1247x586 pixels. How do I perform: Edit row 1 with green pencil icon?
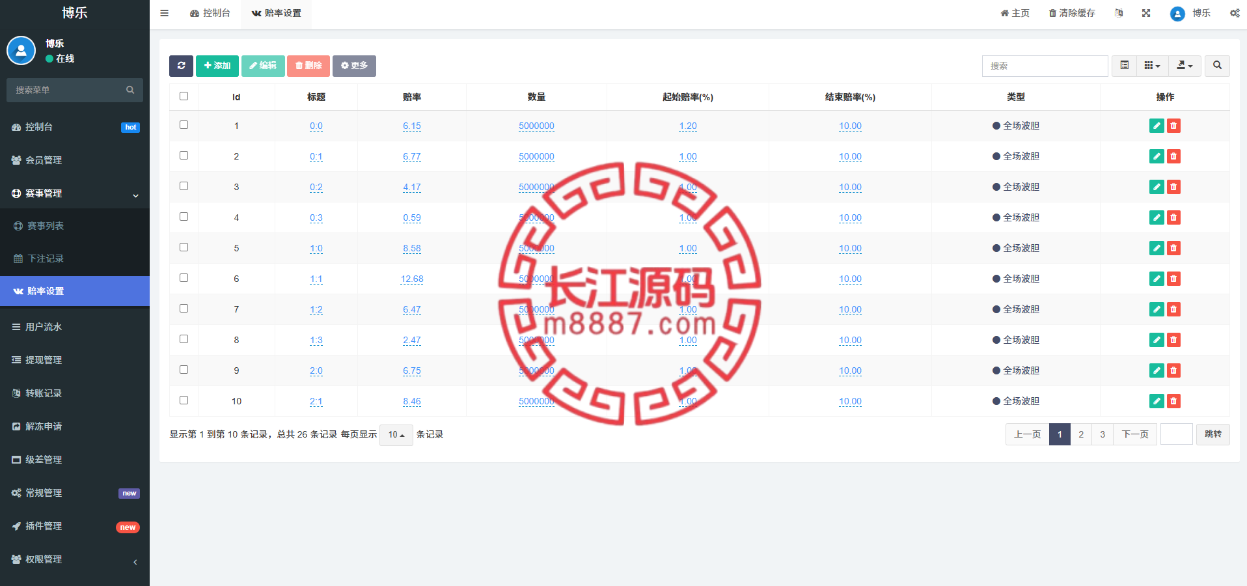click(1157, 126)
